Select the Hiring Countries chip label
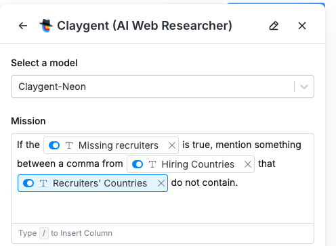This screenshot has height=246, width=336. coord(198,164)
